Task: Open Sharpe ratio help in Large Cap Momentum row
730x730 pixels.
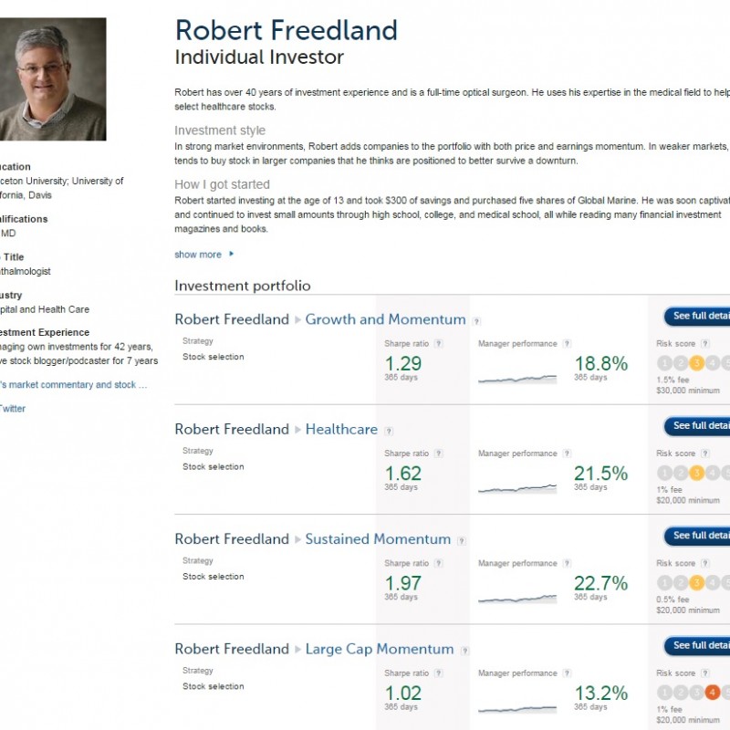Action: click(x=438, y=673)
